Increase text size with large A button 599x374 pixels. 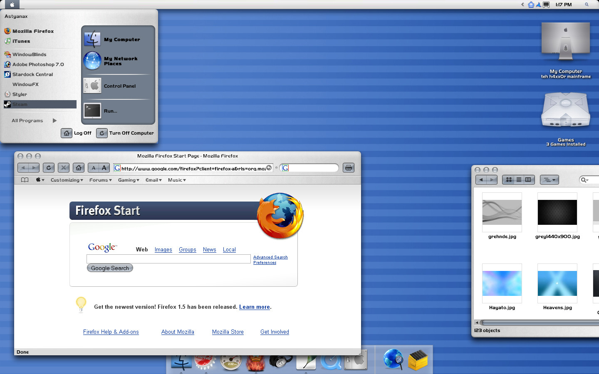(104, 168)
